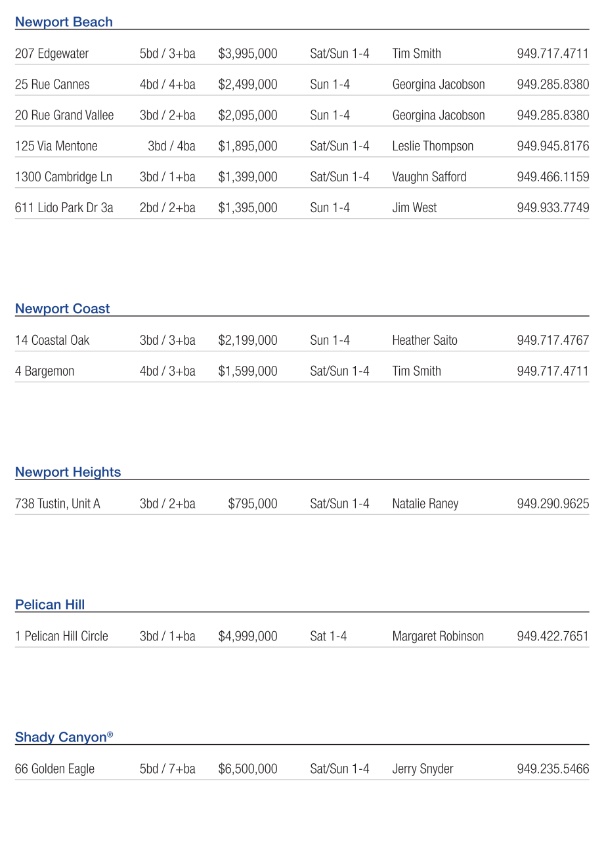Select agent Heather Saito
The image size is (604, 844).
(x=425, y=341)
